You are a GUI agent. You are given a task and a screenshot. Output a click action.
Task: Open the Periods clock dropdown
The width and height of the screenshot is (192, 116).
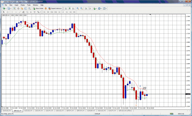tap(100, 9)
